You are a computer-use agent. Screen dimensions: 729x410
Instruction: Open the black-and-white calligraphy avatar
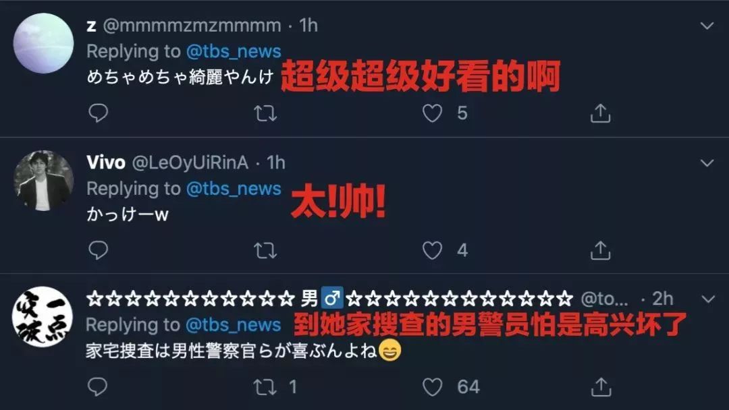[43, 317]
